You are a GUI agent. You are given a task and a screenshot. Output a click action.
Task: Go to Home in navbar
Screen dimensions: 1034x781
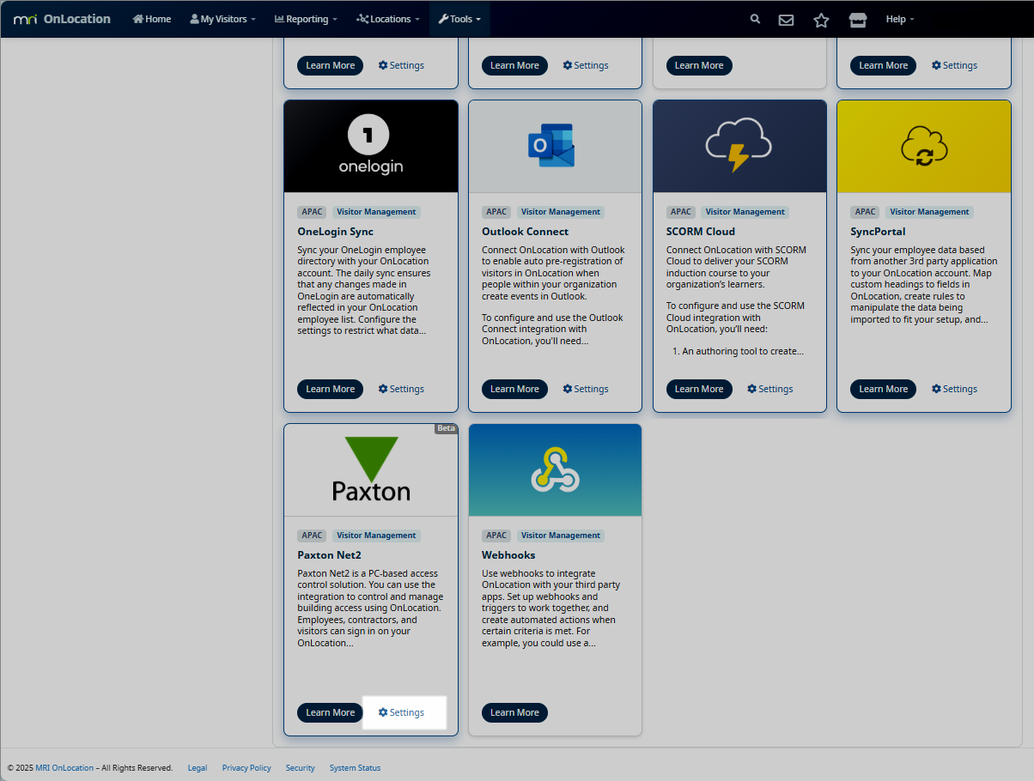(152, 19)
